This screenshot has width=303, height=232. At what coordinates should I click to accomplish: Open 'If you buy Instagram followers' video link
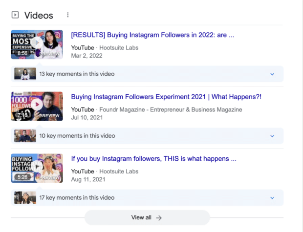point(153,159)
